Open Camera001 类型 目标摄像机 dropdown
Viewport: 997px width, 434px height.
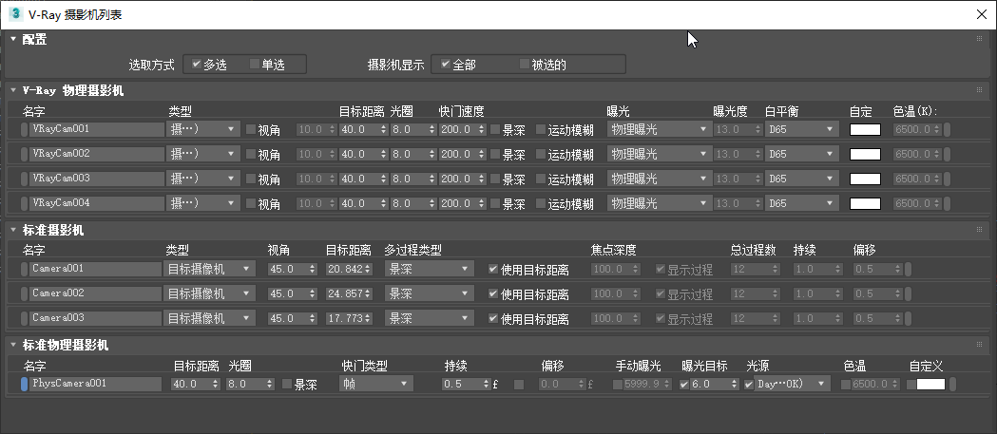[x=210, y=269]
